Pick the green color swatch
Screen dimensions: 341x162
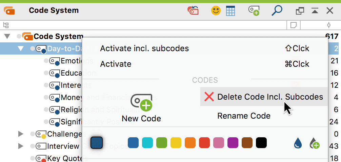[x=162, y=143]
